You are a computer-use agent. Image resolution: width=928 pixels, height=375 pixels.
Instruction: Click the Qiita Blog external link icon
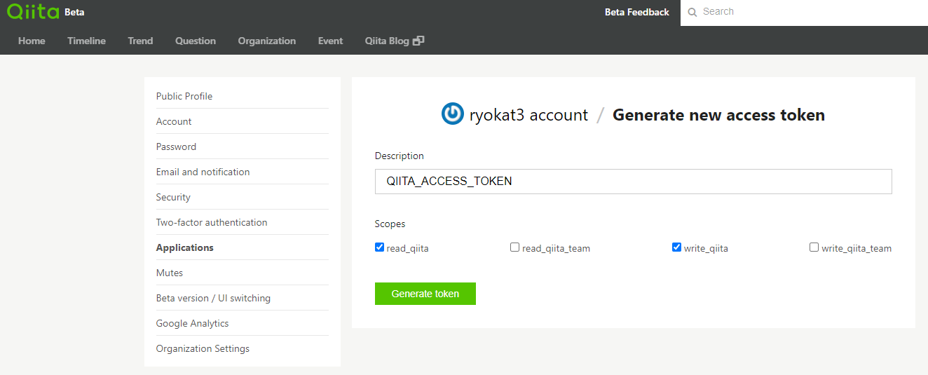coord(418,41)
